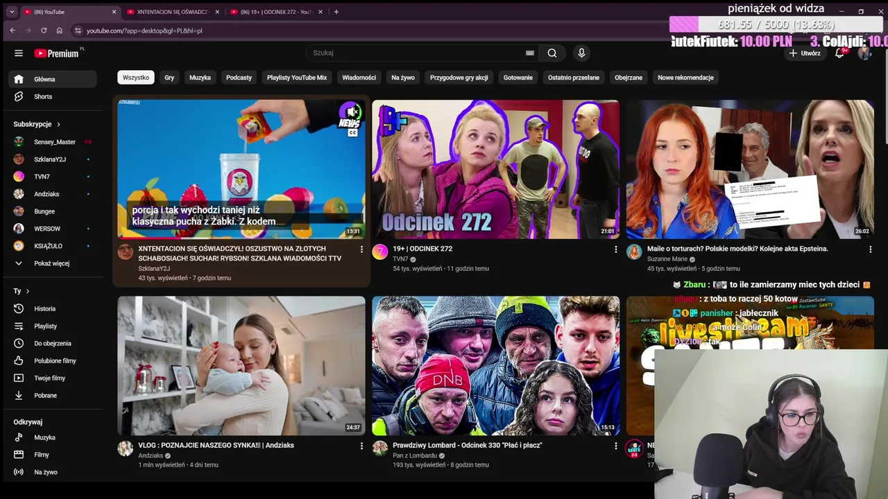Open Suzanne Marie channel name
The height and width of the screenshot is (499, 888).
point(667,259)
